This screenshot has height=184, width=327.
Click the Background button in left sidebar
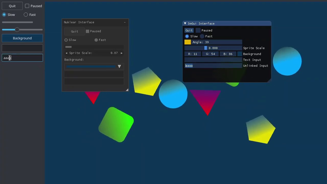click(22, 38)
